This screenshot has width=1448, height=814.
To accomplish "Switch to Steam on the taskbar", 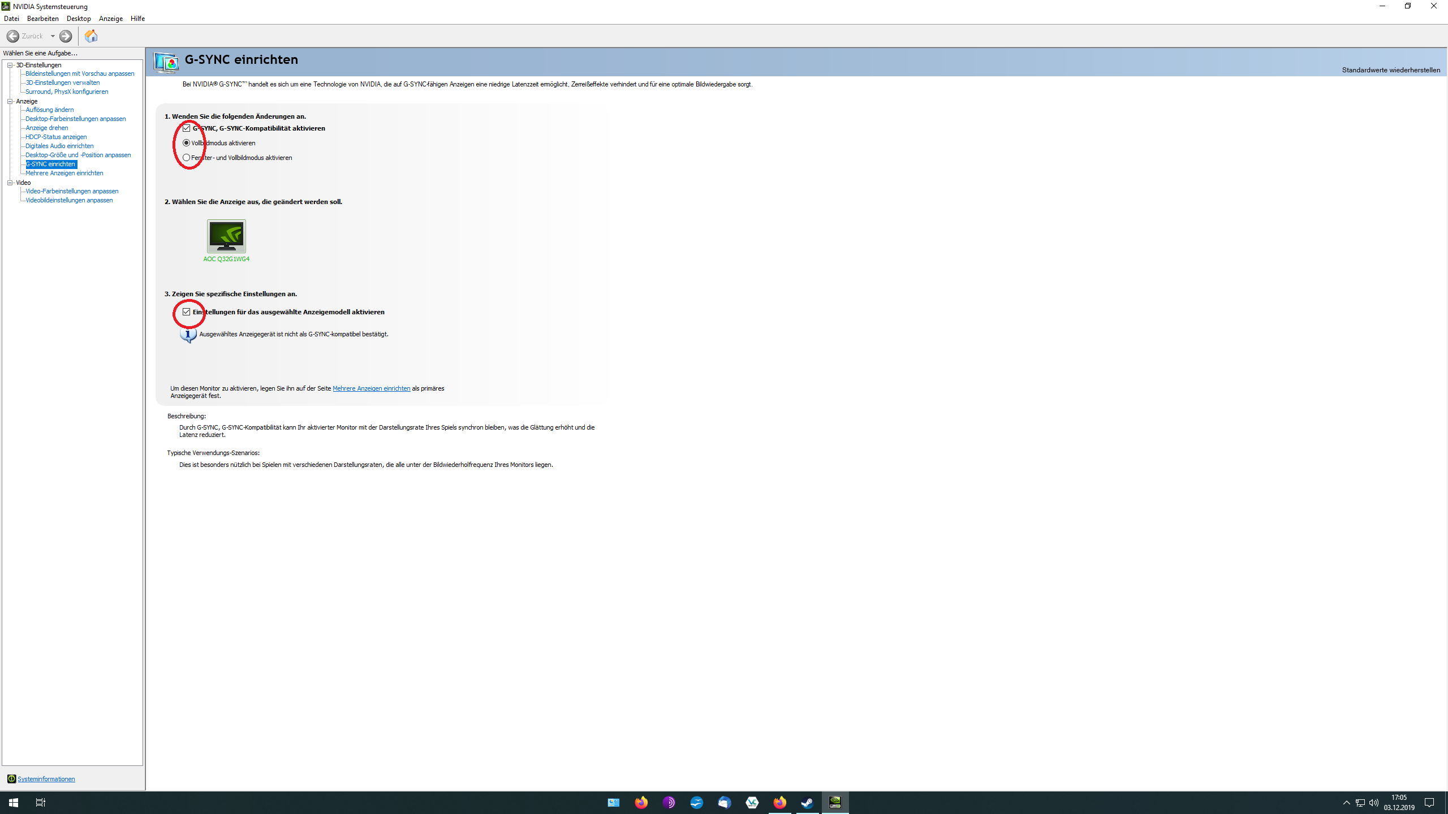I will pyautogui.click(x=808, y=803).
